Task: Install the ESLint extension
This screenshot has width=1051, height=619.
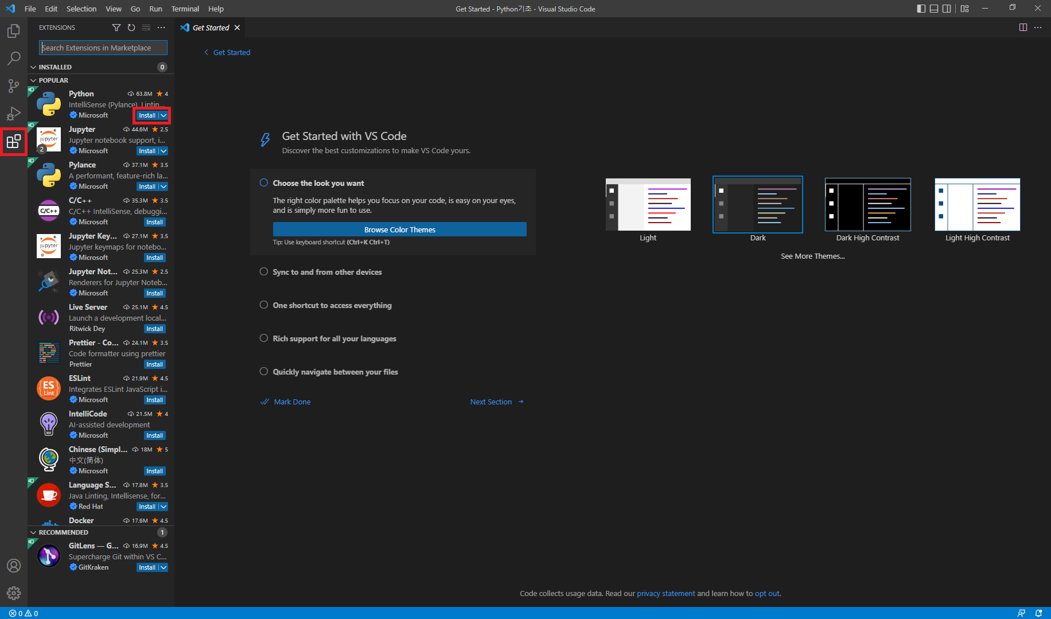Action: click(155, 400)
